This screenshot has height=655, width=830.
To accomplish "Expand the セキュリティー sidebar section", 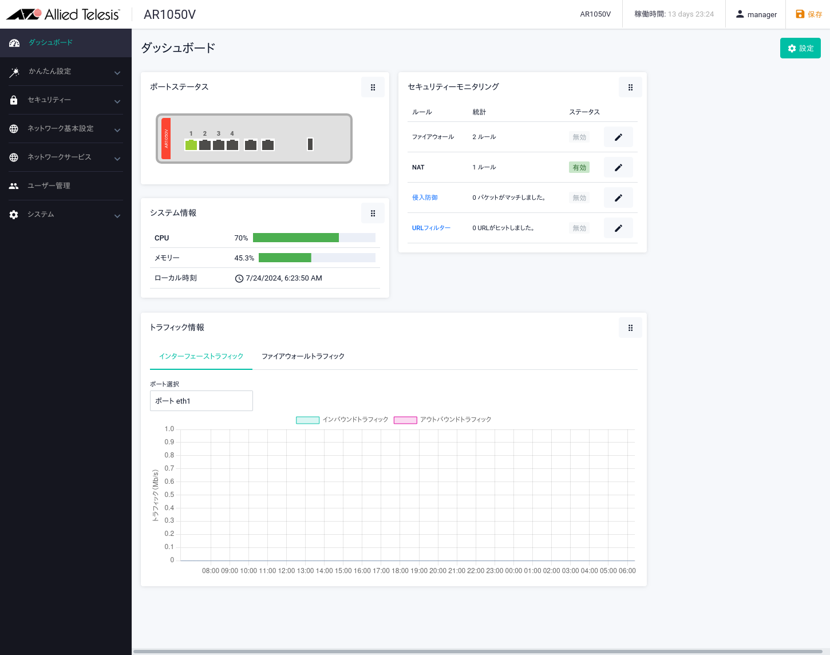I will pyautogui.click(x=66, y=100).
